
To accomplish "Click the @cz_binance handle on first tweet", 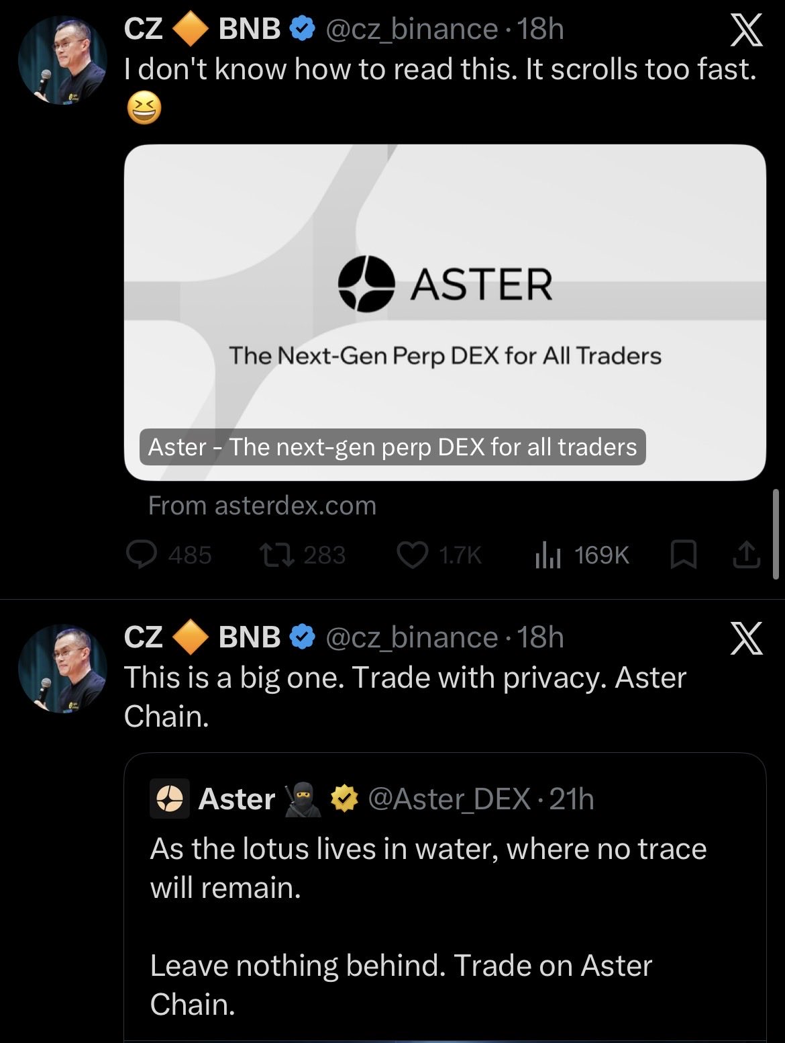I will point(411,29).
